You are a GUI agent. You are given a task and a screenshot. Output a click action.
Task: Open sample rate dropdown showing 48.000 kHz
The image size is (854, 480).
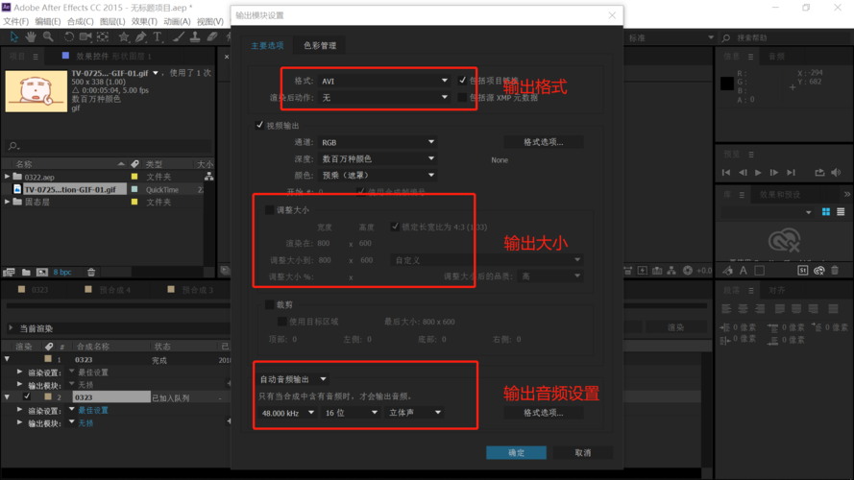click(x=287, y=413)
